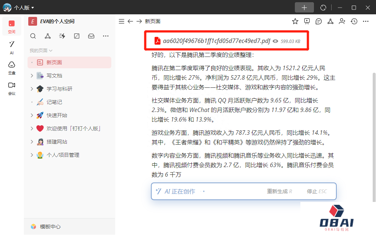Expand the 个人/项目管理 tree item
Screen dimensions: 376x235
pyautogui.click(x=32, y=155)
